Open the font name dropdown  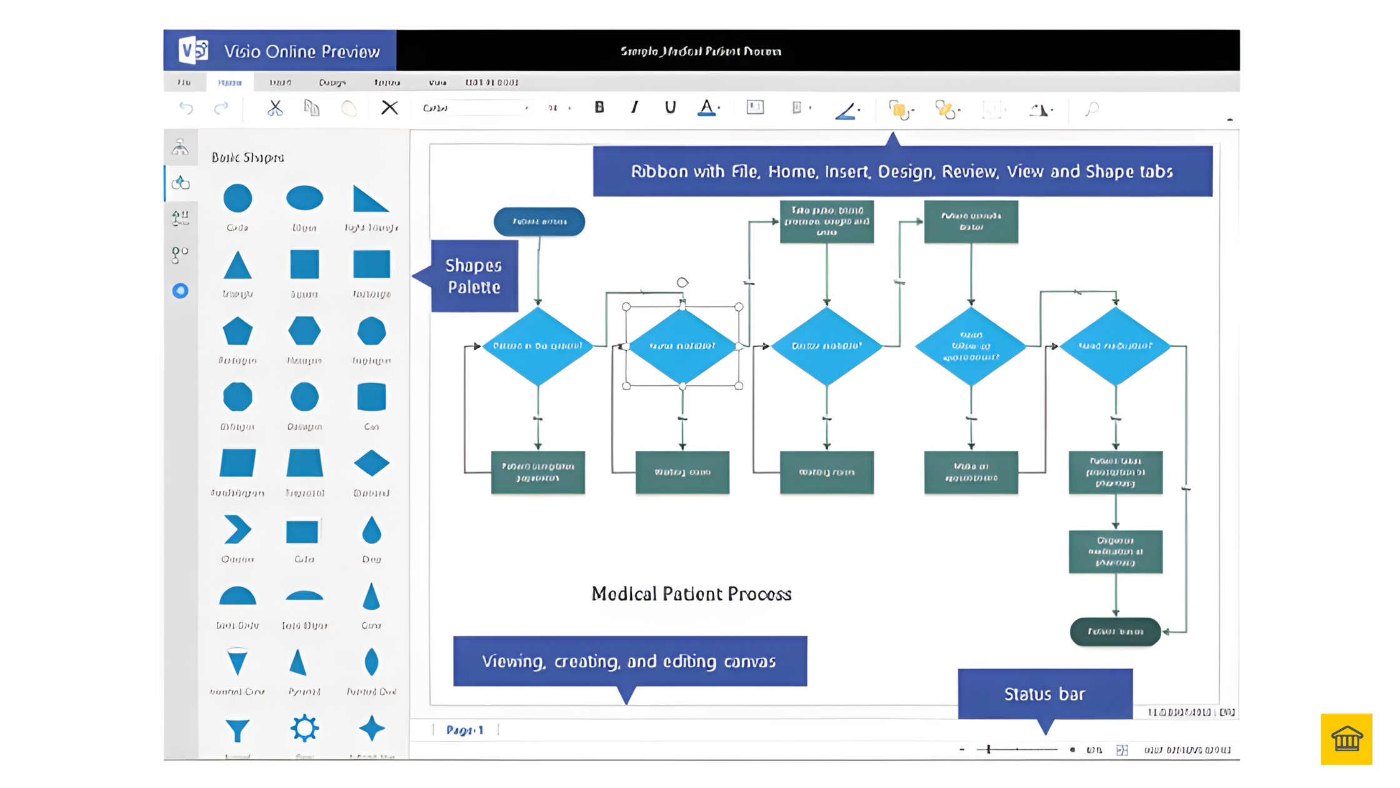coord(526,108)
